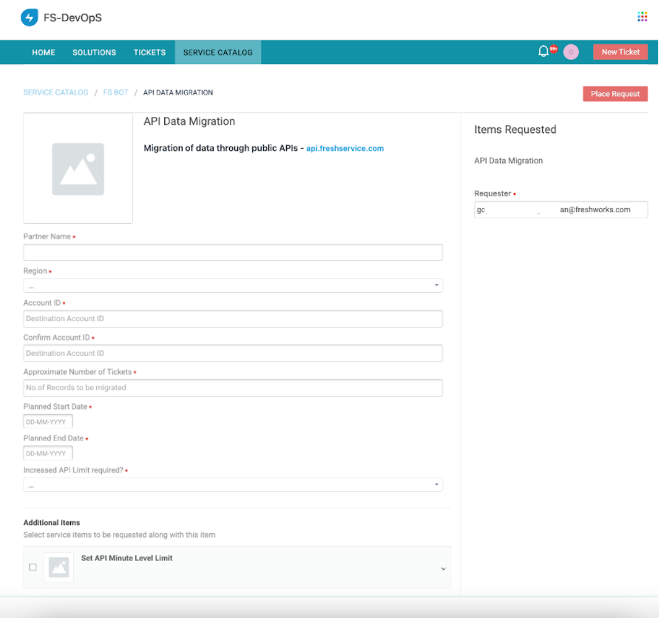This screenshot has height=618, width=659.
Task: Follow the FS BOT breadcrumb link
Action: [x=116, y=93]
